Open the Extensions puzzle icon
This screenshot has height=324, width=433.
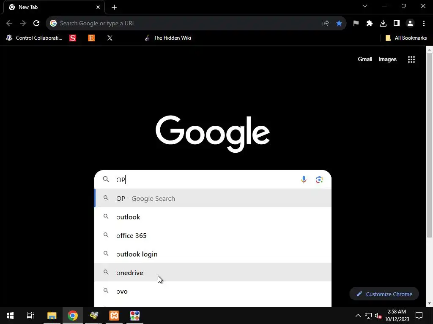(x=370, y=24)
